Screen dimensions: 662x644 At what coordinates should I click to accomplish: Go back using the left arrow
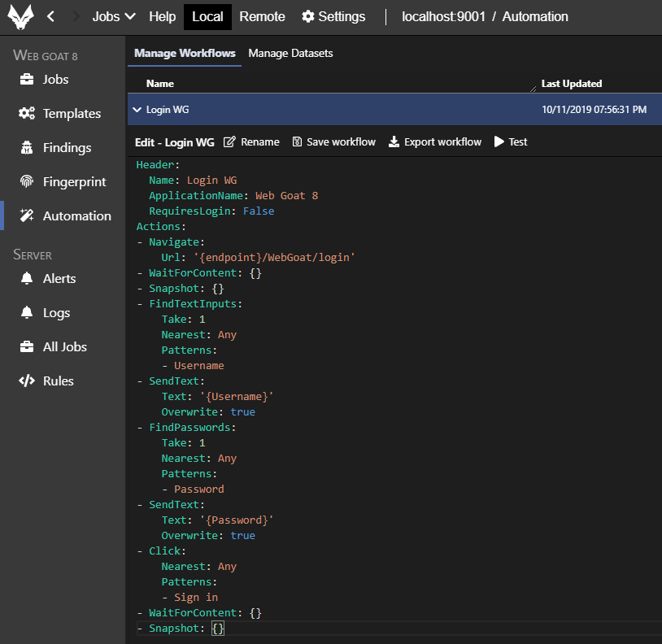point(51,16)
